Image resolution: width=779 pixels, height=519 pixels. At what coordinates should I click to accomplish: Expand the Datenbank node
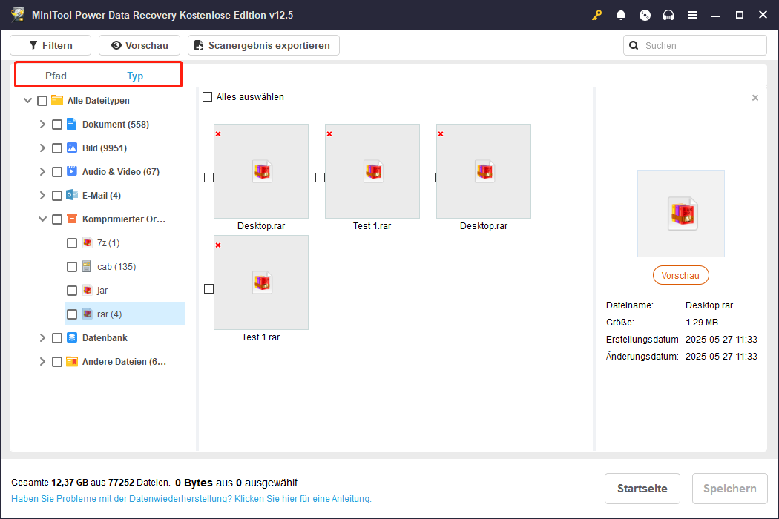coord(42,338)
